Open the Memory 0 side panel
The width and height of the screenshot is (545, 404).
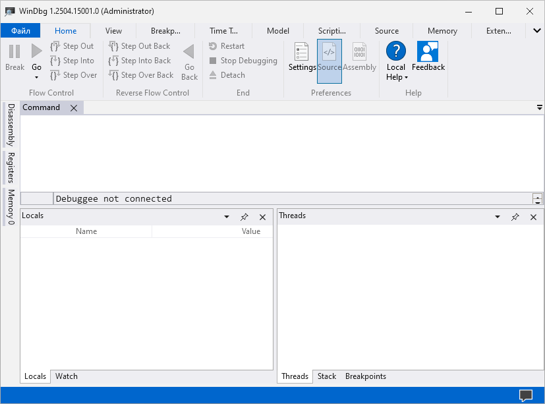click(x=11, y=207)
